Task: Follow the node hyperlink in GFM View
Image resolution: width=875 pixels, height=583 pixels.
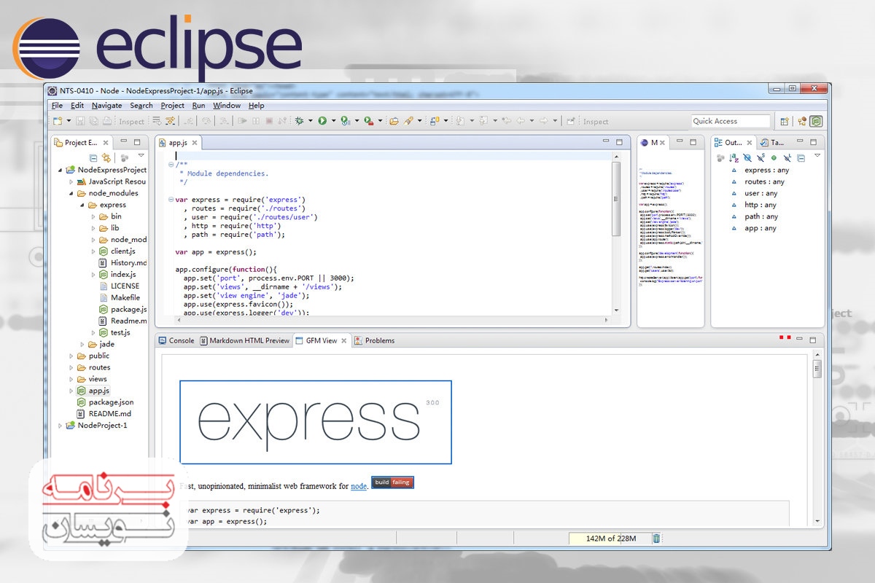Action: [358, 485]
